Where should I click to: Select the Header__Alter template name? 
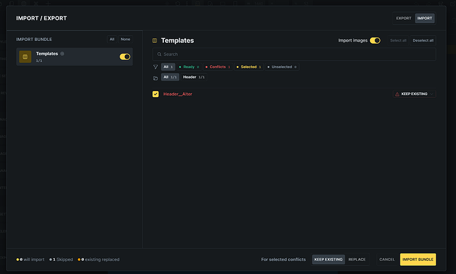(178, 94)
